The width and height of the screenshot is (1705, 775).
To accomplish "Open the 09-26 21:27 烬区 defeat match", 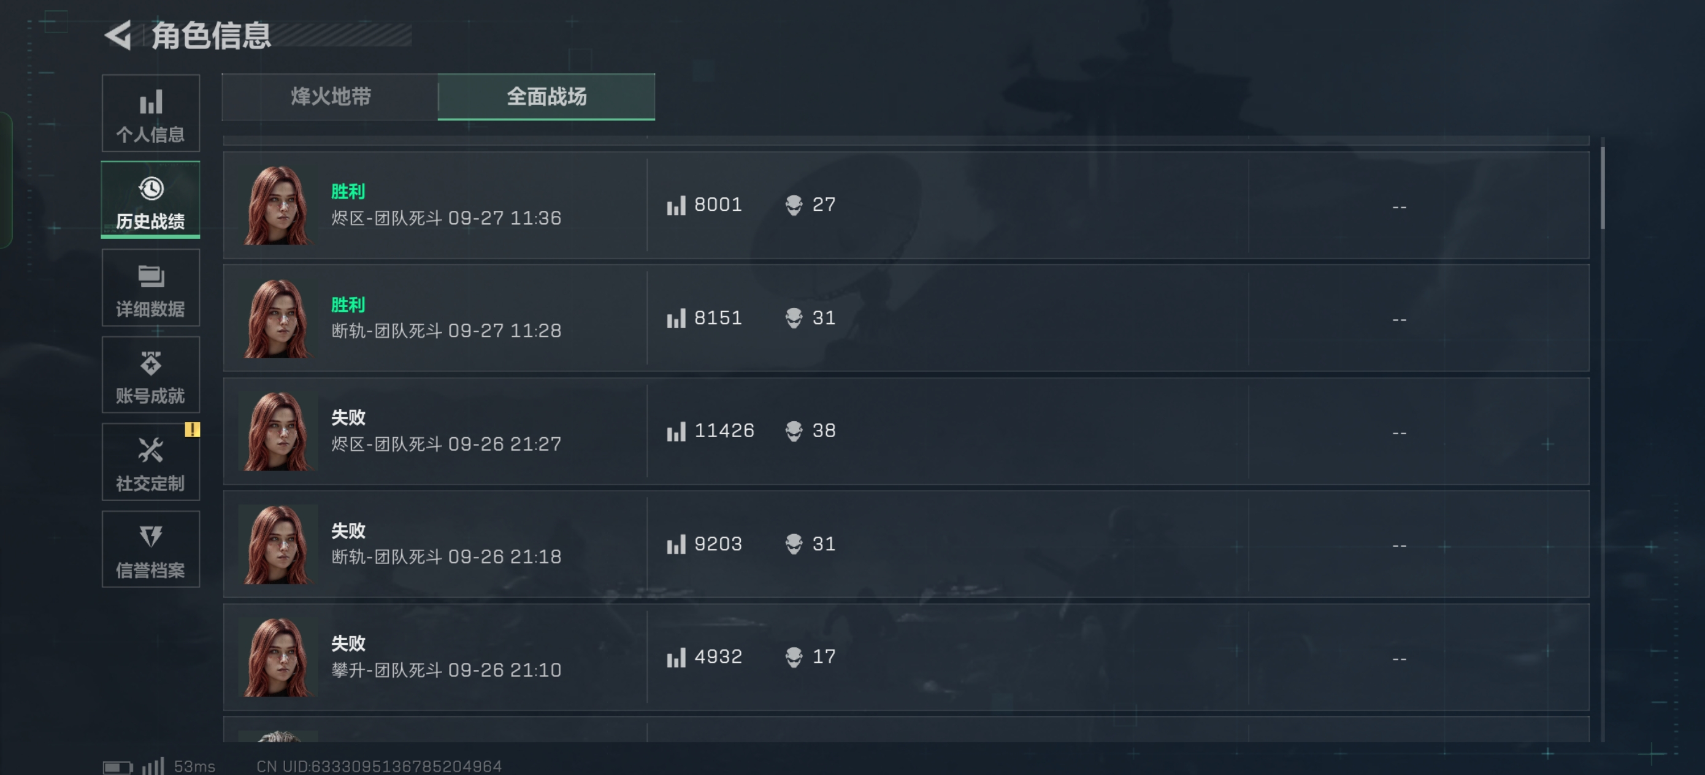I will tap(905, 432).
